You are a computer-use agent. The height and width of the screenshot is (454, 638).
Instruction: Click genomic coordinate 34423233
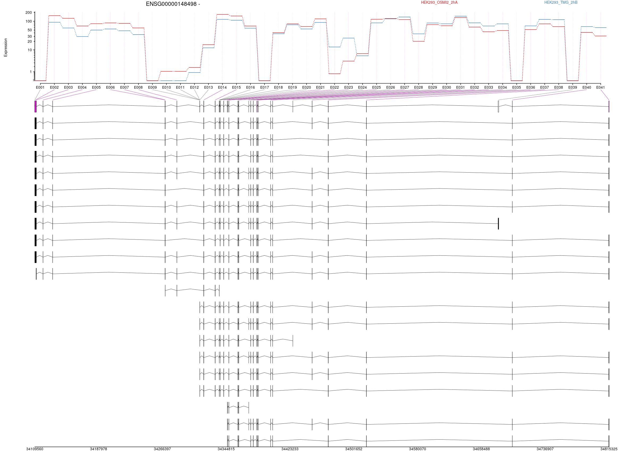pos(290,449)
